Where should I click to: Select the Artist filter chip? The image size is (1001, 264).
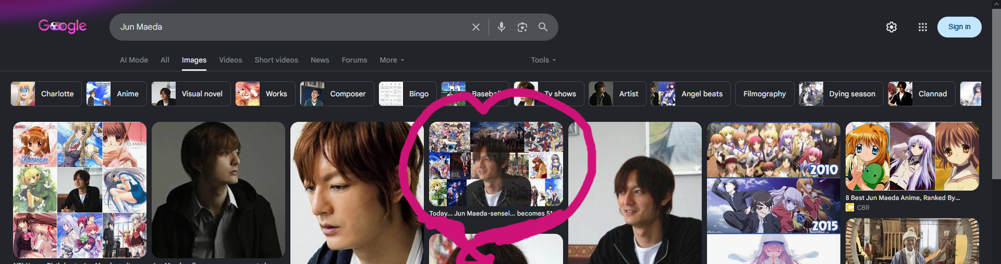[x=617, y=94]
